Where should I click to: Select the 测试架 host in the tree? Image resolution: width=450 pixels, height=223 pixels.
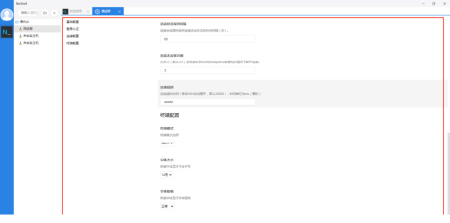(28, 29)
